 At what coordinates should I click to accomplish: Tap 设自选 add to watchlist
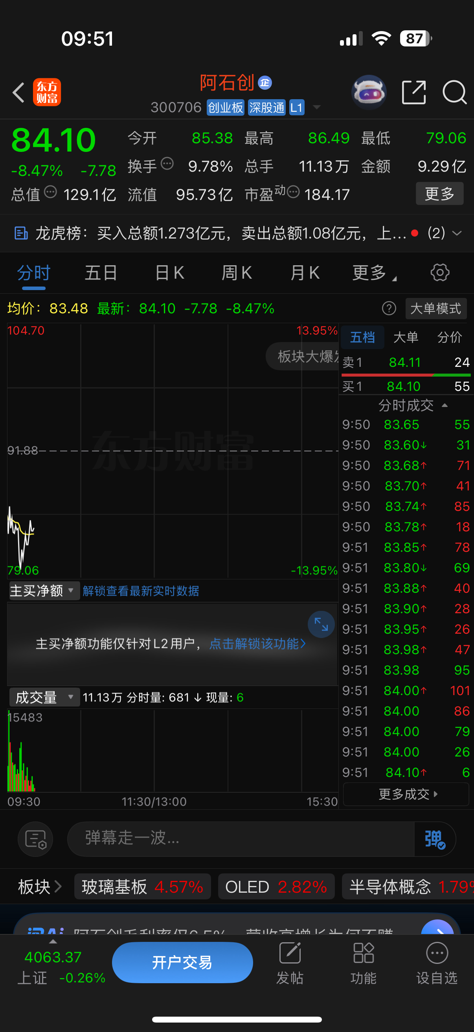click(437, 964)
